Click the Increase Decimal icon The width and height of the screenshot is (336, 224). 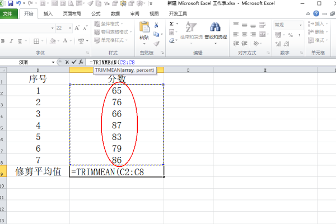[278, 44]
